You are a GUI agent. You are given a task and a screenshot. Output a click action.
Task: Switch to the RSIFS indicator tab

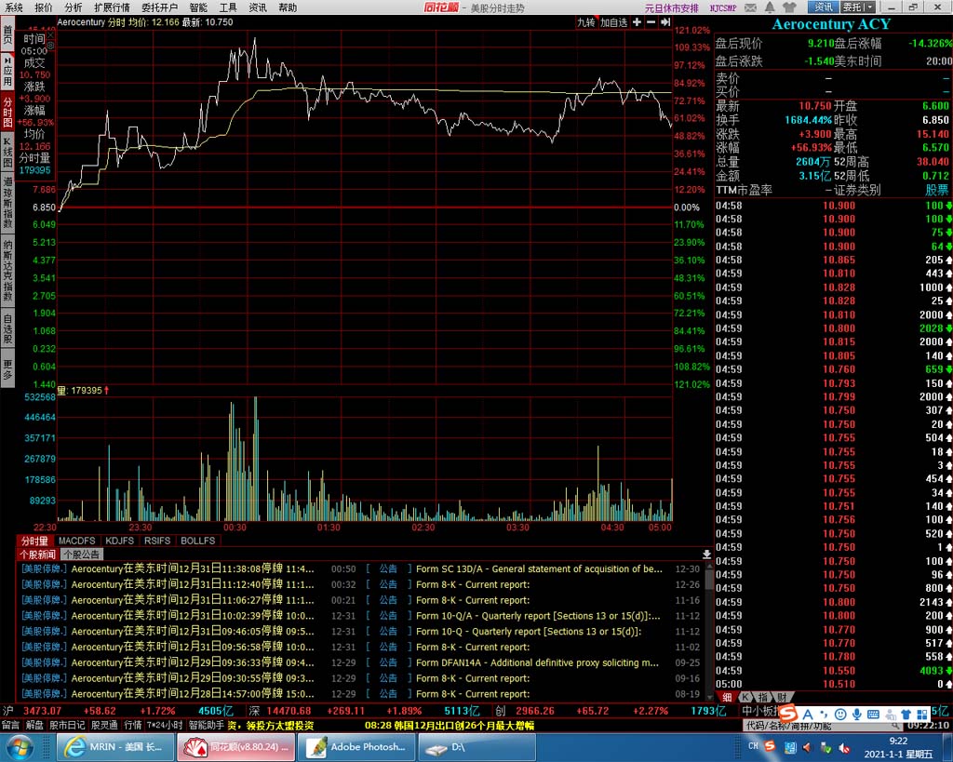click(157, 541)
